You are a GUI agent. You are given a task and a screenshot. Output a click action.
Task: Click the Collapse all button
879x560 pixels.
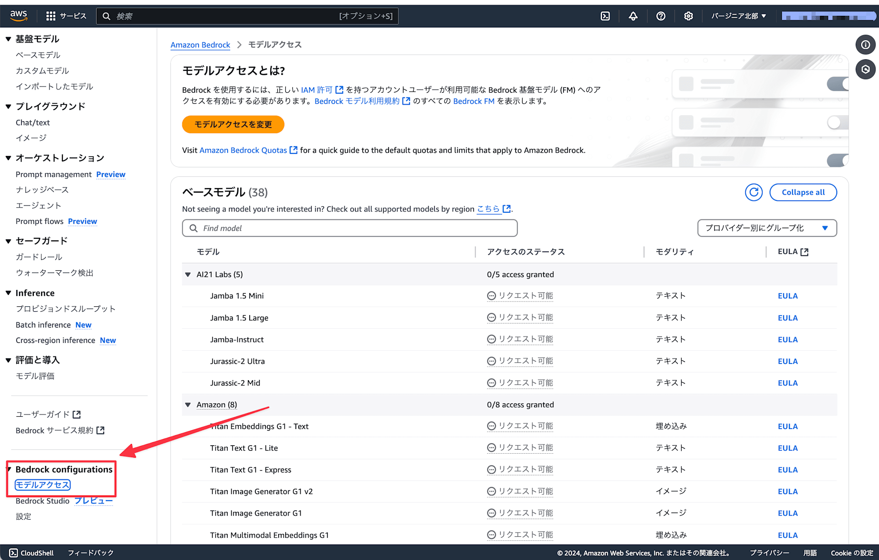pyautogui.click(x=803, y=192)
